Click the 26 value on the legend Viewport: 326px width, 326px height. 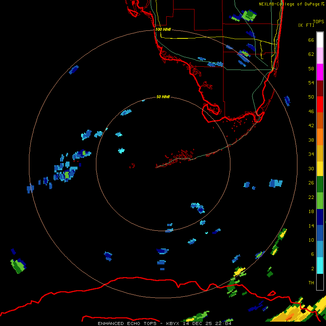point(311,183)
